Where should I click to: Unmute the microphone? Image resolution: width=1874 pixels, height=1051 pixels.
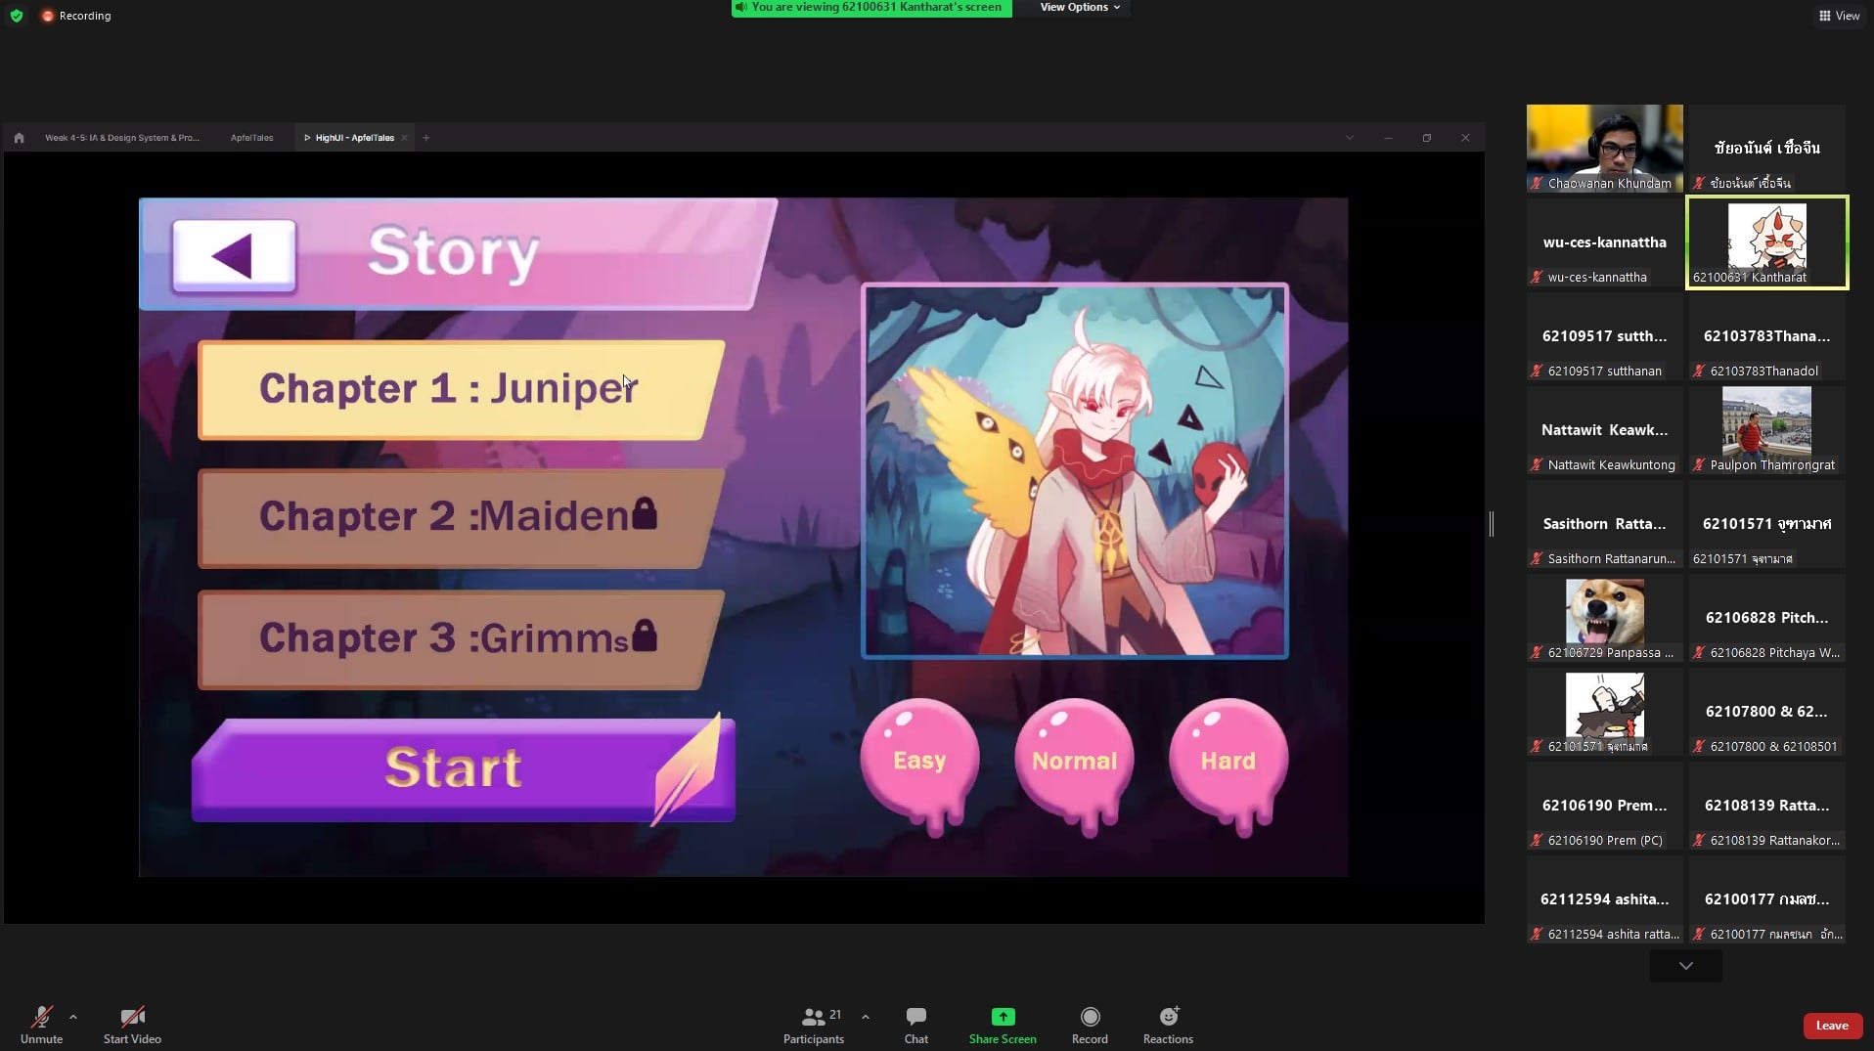coord(41,1018)
